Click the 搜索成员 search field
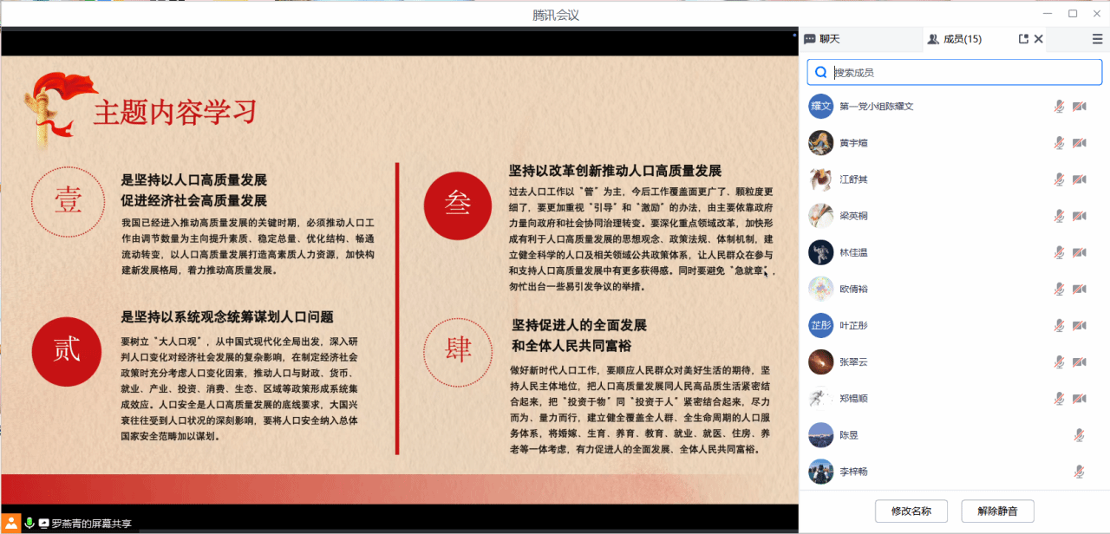The height and width of the screenshot is (534, 1110). (x=963, y=73)
